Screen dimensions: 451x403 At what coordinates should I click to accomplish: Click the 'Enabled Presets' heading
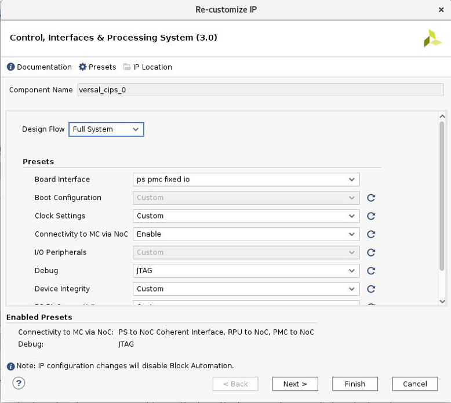(x=39, y=317)
